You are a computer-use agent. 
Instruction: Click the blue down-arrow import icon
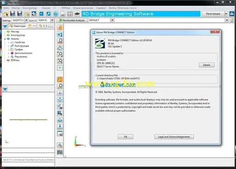pyautogui.click(x=60, y=127)
